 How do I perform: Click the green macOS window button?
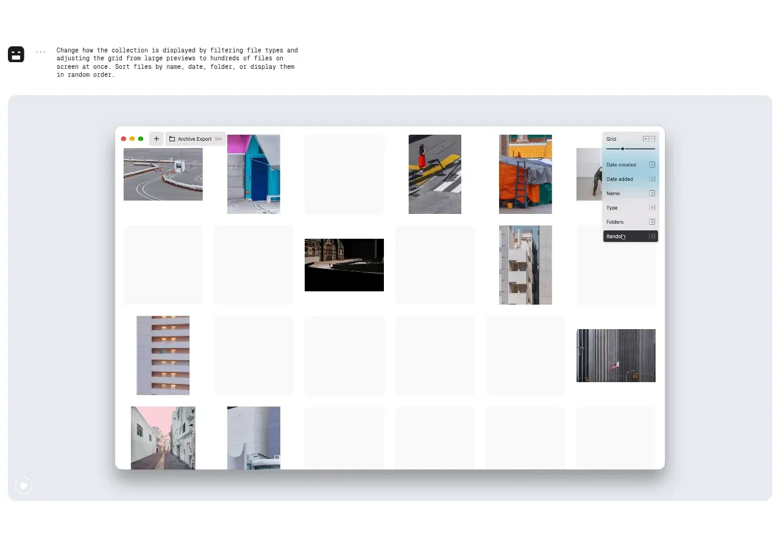pos(141,139)
